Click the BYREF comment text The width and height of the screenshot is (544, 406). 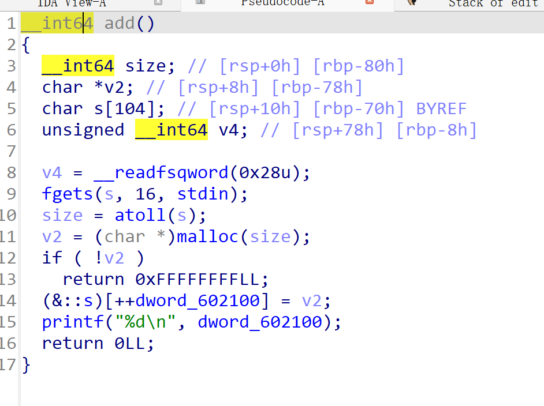[x=441, y=109]
